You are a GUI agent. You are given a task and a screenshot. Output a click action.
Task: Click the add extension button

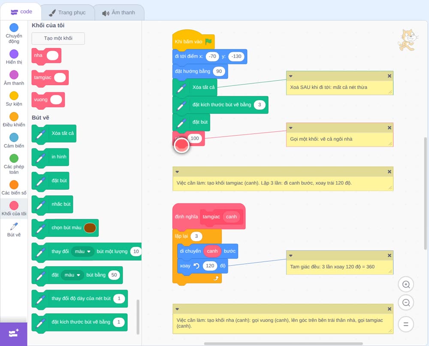pos(14,334)
